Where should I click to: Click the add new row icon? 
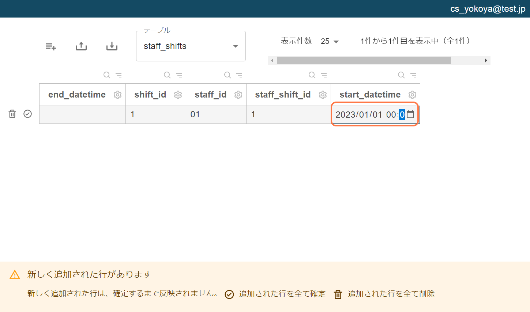tap(51, 46)
